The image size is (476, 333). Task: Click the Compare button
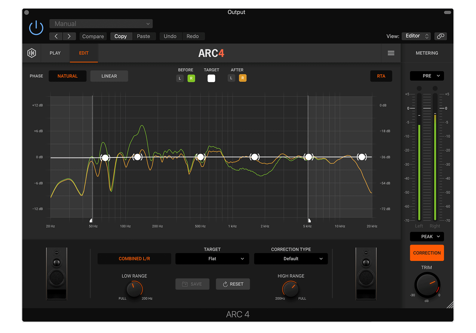(x=93, y=36)
